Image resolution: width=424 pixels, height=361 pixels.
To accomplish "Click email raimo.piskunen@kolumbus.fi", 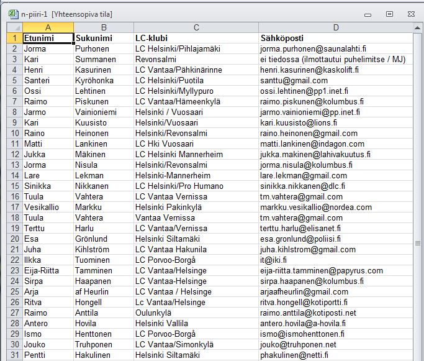I will pyautogui.click(x=336, y=101).
